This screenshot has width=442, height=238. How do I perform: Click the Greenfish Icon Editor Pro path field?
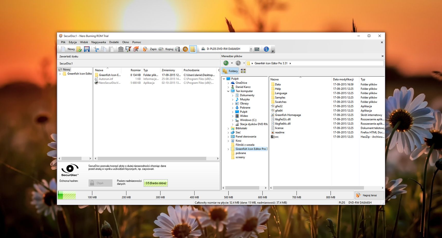(x=315, y=63)
